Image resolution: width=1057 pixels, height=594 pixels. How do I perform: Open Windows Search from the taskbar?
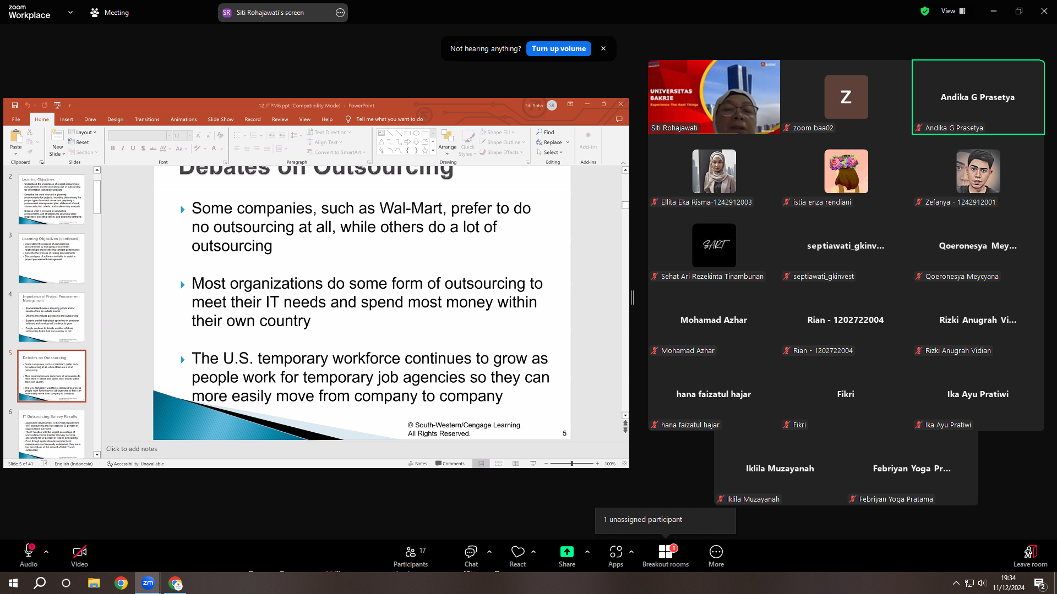(40, 583)
